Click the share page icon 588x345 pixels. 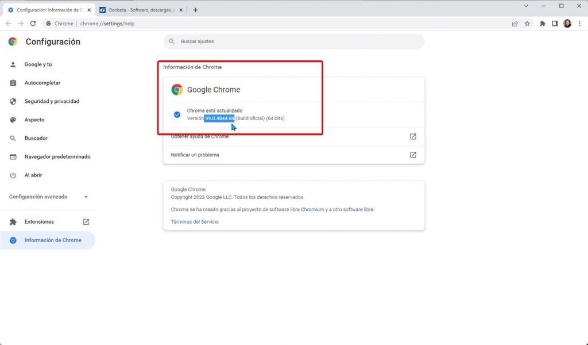515,24
